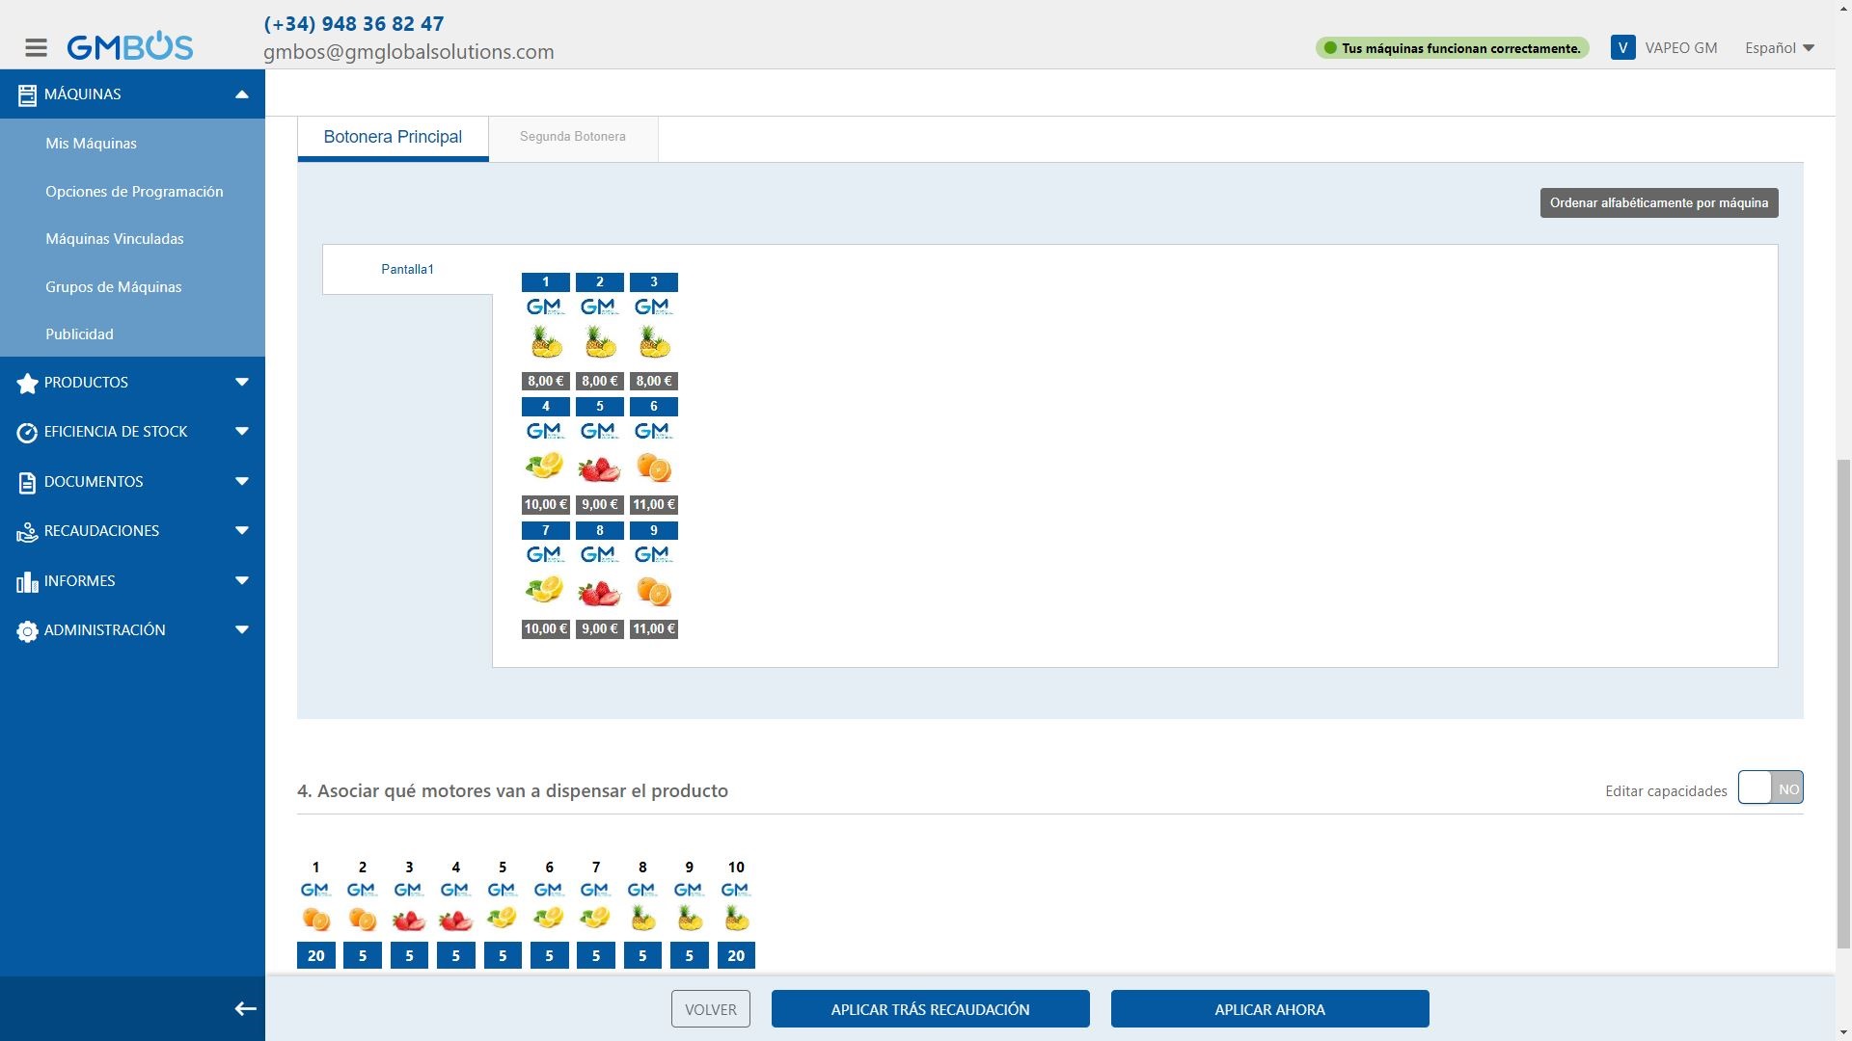Select the orange product in button 9
This screenshot has width=1852, height=1041.
[x=654, y=591]
